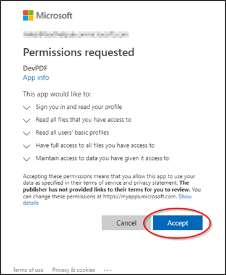Cancel the permissions request
Image resolution: width=226 pixels, height=275 pixels.
coord(127,222)
